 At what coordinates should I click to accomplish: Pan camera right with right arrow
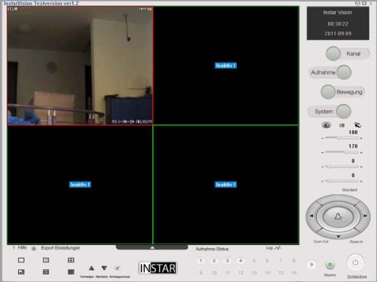pyautogui.click(x=365, y=216)
